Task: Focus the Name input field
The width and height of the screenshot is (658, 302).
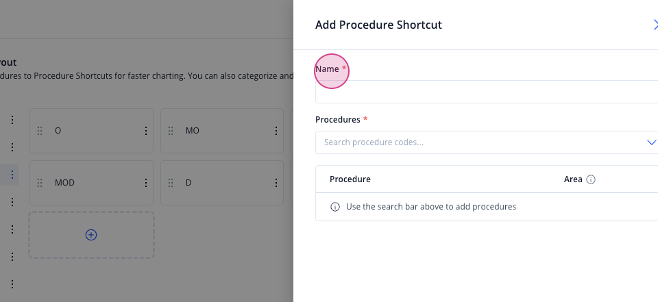Action: (x=487, y=92)
